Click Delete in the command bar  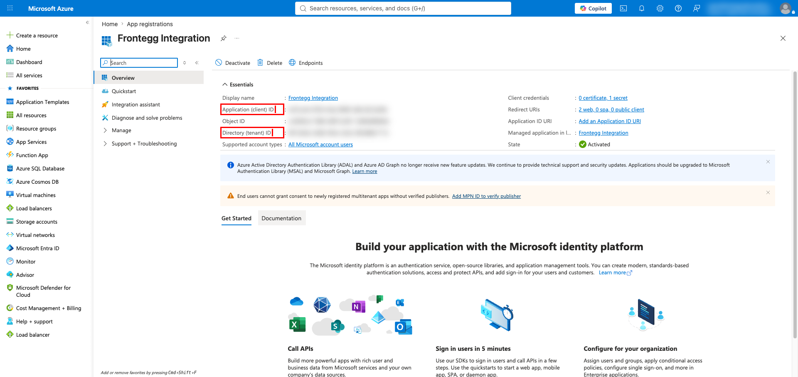pos(270,63)
